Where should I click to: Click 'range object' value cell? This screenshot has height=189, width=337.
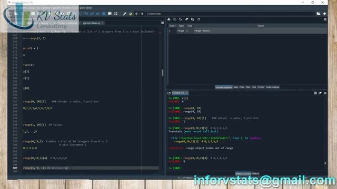(x=202, y=31)
